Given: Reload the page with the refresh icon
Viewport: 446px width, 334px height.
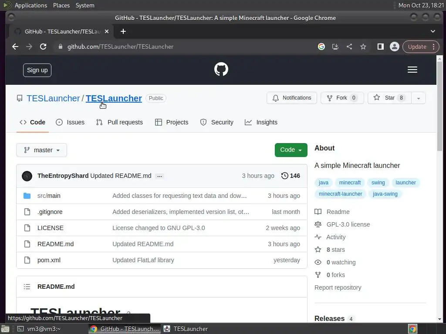Looking at the screenshot, I should (43, 47).
